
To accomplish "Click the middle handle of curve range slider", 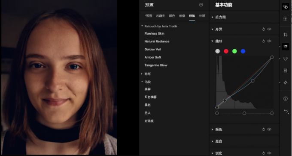I will (x=244, y=113).
